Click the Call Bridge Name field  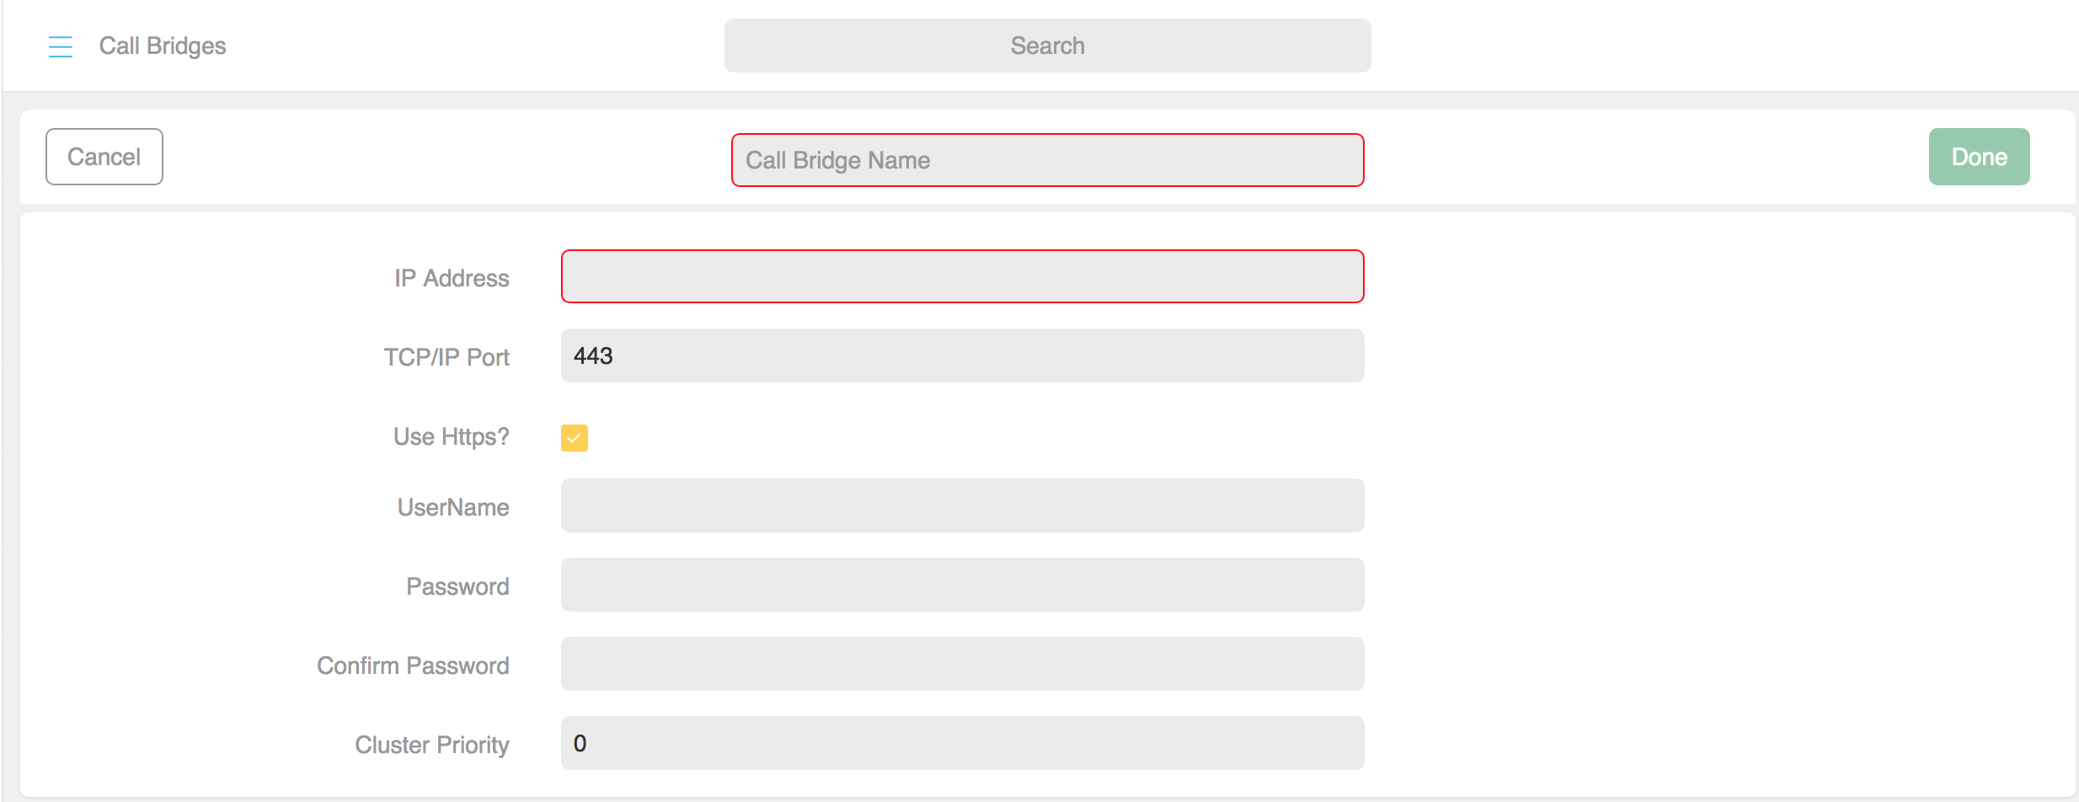1047,160
